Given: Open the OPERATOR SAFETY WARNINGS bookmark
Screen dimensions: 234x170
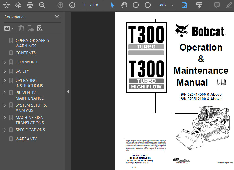Looking at the screenshot, I should click(32, 43).
